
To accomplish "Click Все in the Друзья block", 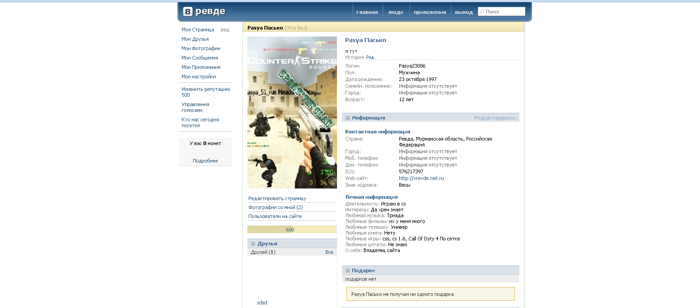I will tap(329, 252).
